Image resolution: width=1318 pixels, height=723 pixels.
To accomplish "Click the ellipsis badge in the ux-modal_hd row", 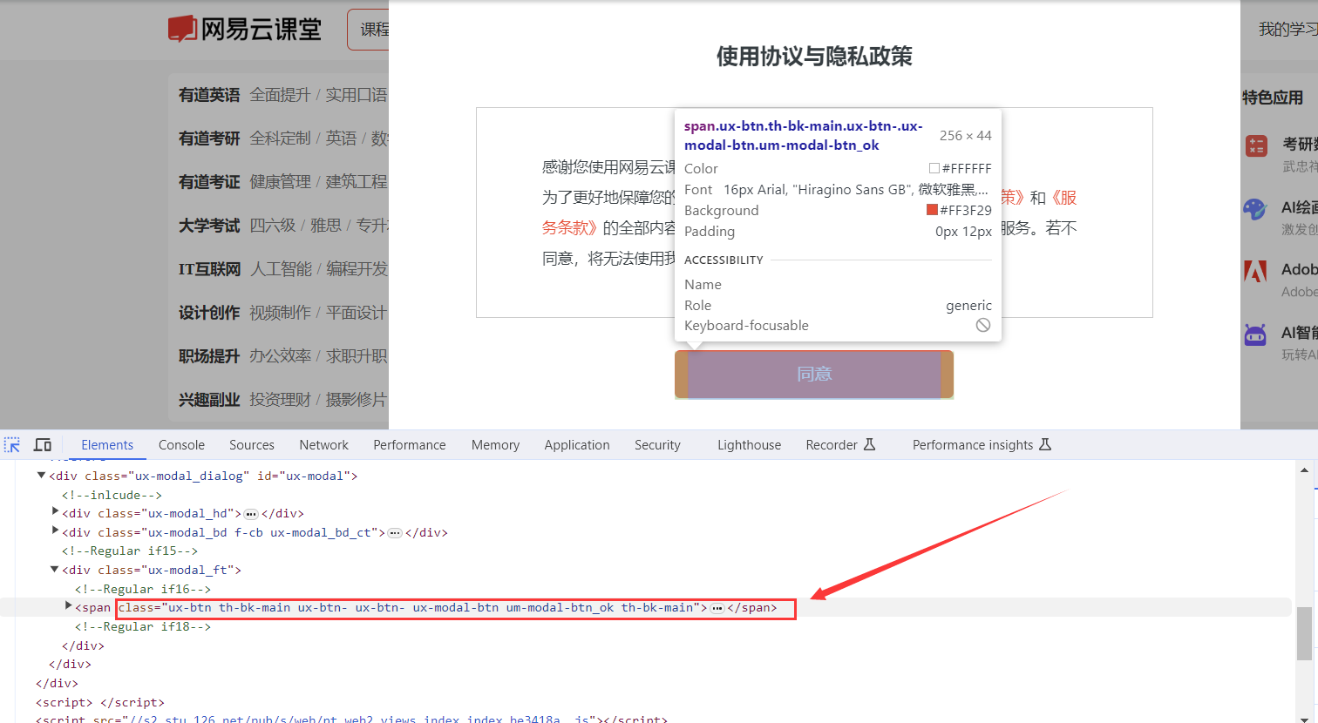I will tap(251, 514).
